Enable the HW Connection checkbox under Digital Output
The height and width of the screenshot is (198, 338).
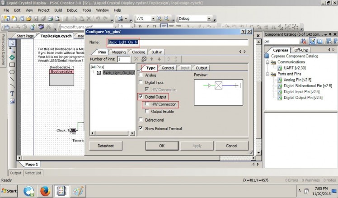[147, 104]
